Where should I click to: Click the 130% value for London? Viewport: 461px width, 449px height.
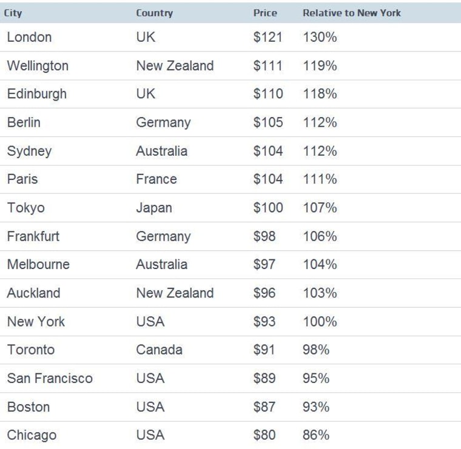pyautogui.click(x=320, y=37)
